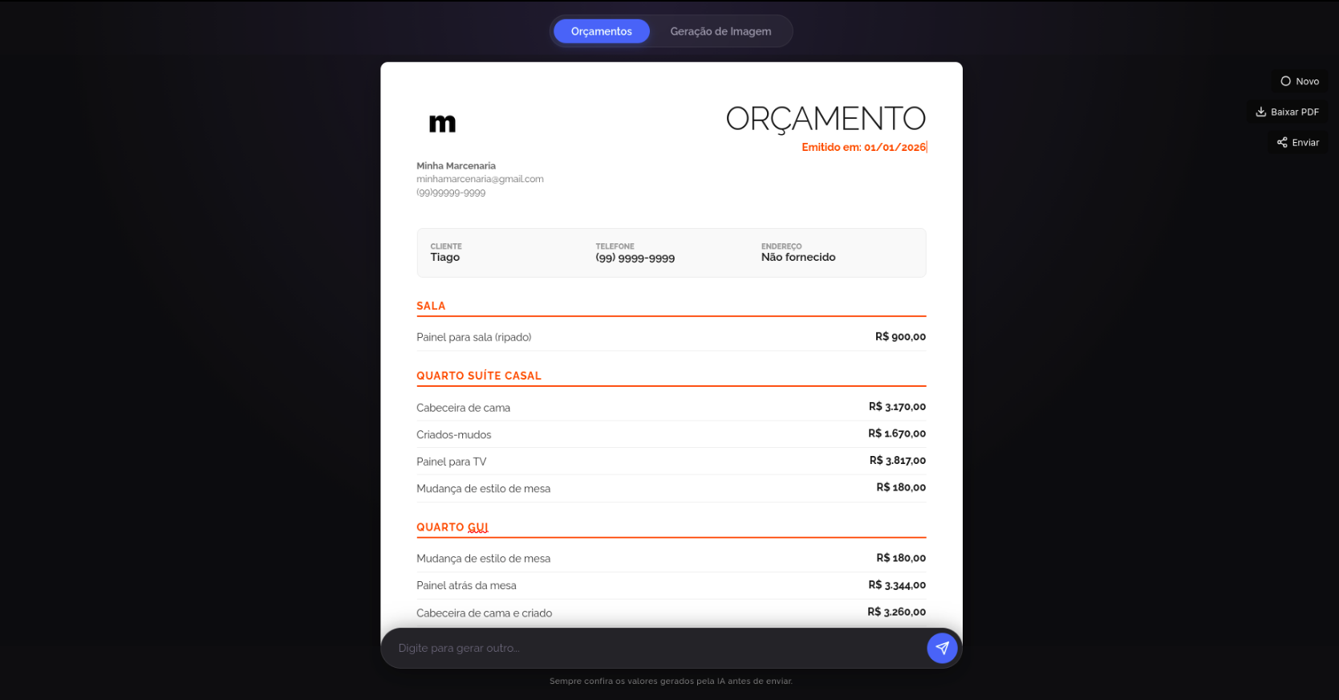
Task: Click the Painel para TV item
Action: (x=452, y=462)
